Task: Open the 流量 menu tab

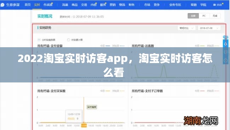Action: (x=65, y=5)
